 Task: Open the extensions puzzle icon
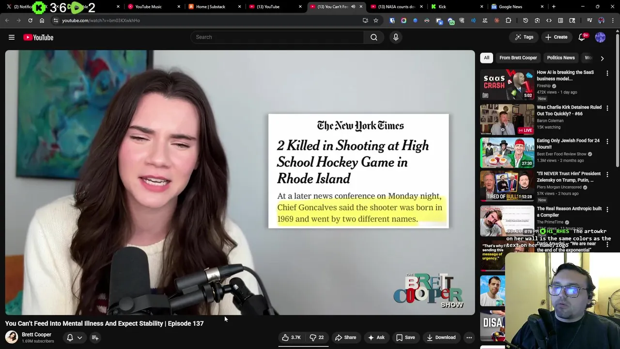[508, 20]
